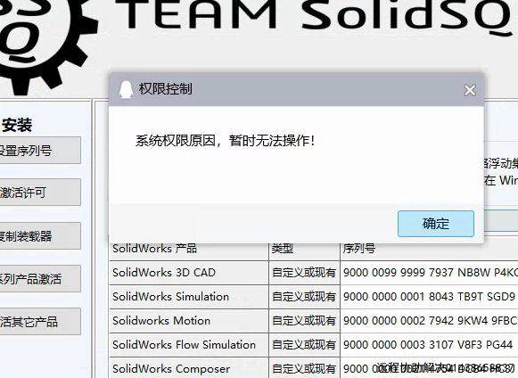This screenshot has height=378, width=518.
Task: Click the 序列号 column header
Action: (429, 251)
